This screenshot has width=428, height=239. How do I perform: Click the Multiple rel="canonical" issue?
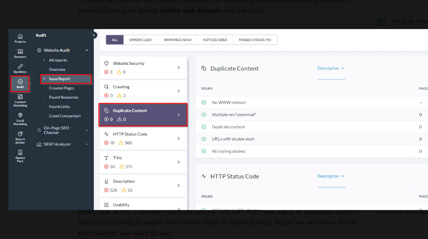click(234, 115)
